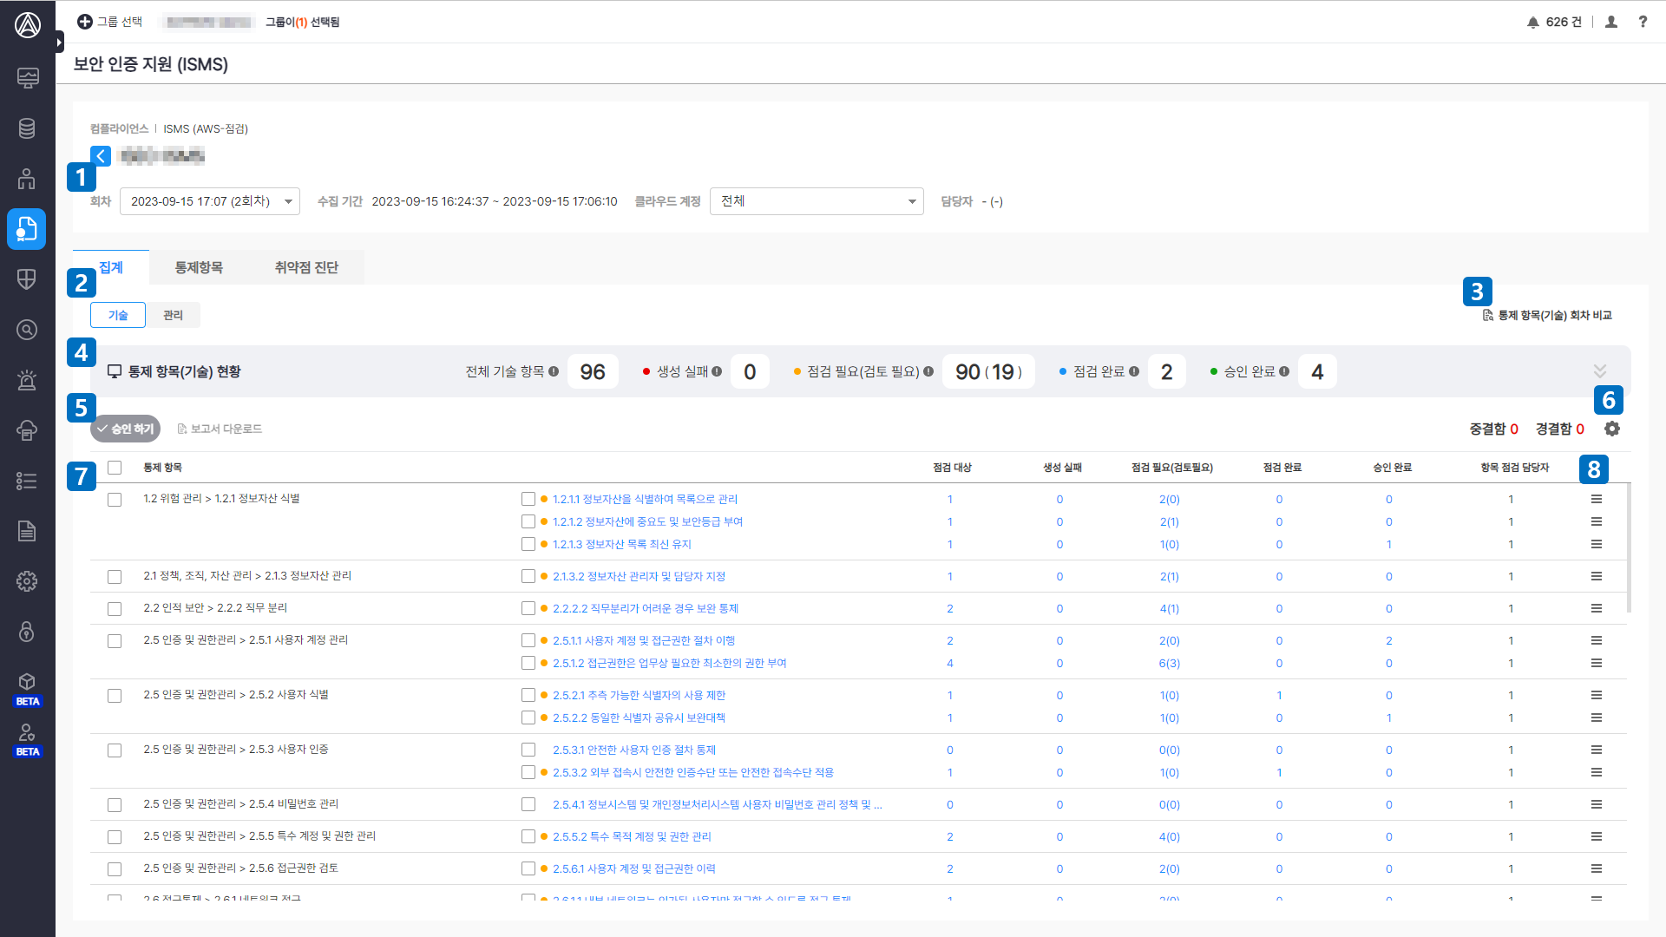Click the table vertical scrollbar
1666x937 pixels.
pos(1629,548)
